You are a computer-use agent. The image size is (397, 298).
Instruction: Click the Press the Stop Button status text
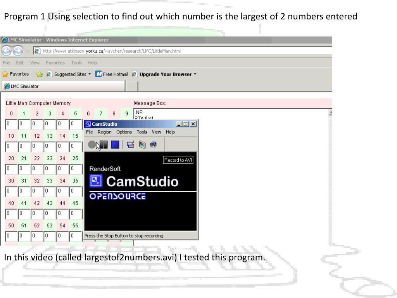[x=124, y=236]
